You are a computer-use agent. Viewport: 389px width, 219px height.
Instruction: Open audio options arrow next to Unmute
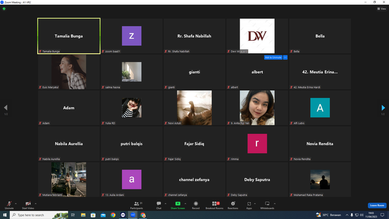pyautogui.click(x=16, y=204)
